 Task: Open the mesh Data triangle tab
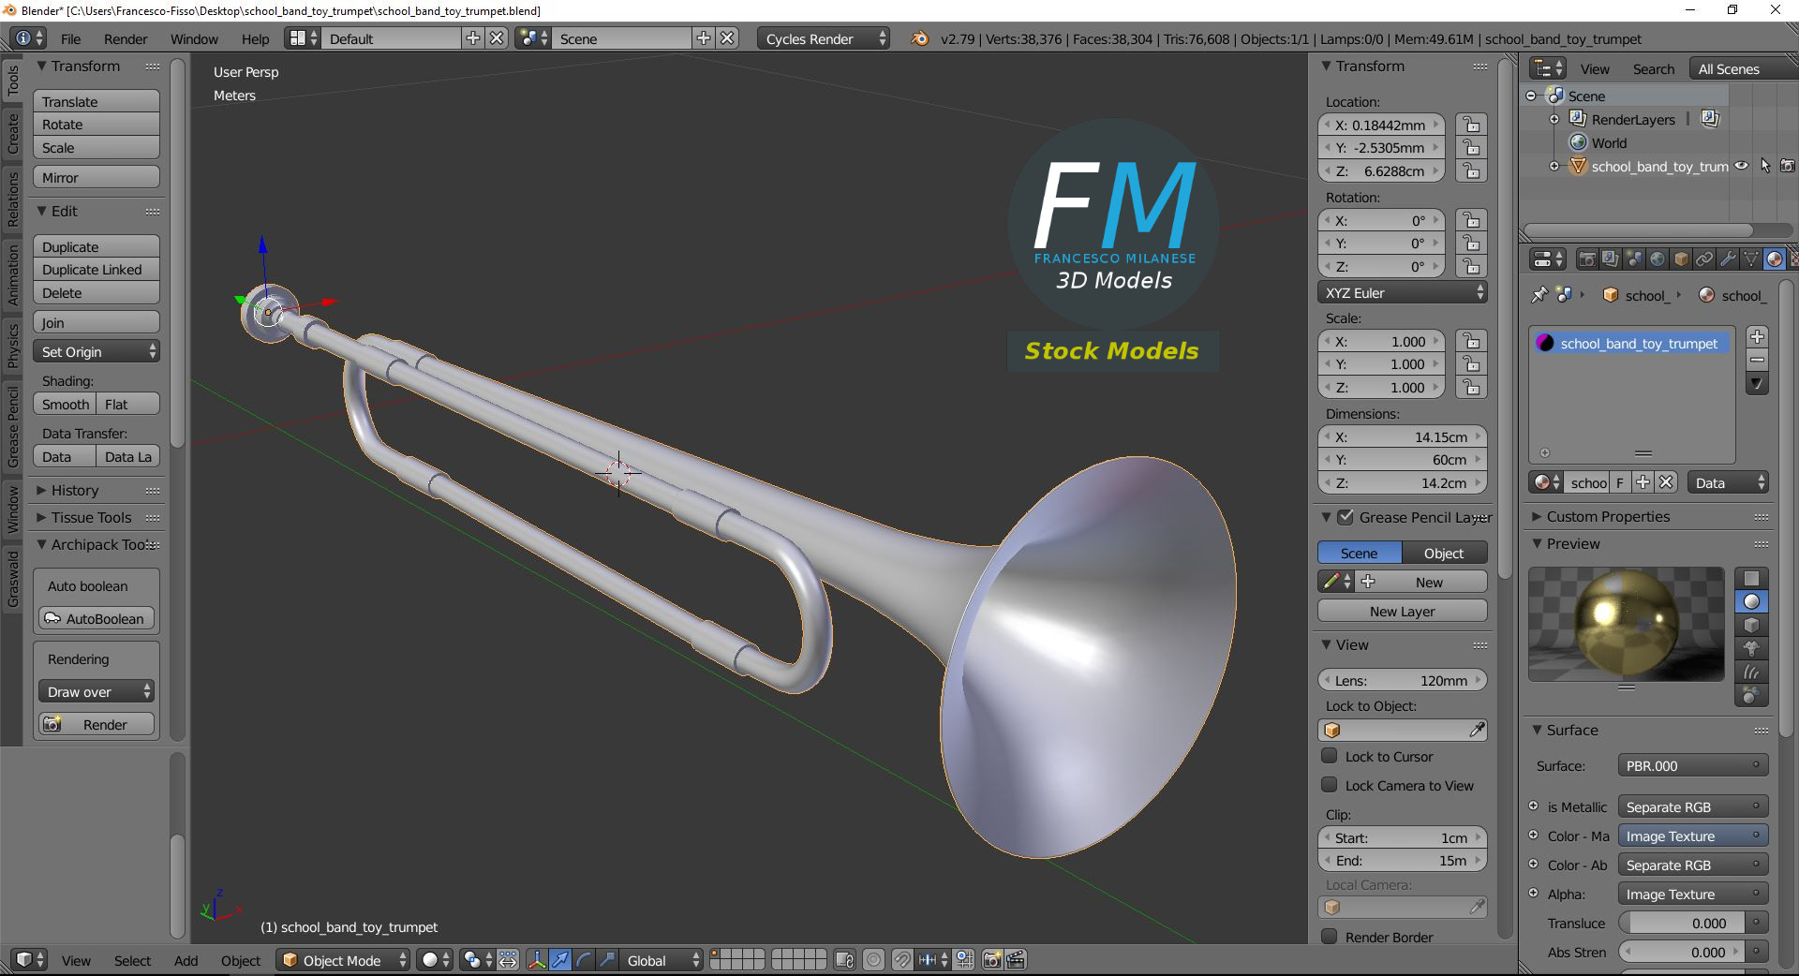point(1751,259)
